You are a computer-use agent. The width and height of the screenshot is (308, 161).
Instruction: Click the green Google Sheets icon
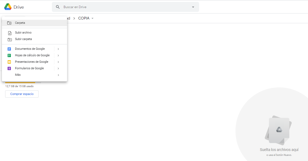click(x=9, y=55)
